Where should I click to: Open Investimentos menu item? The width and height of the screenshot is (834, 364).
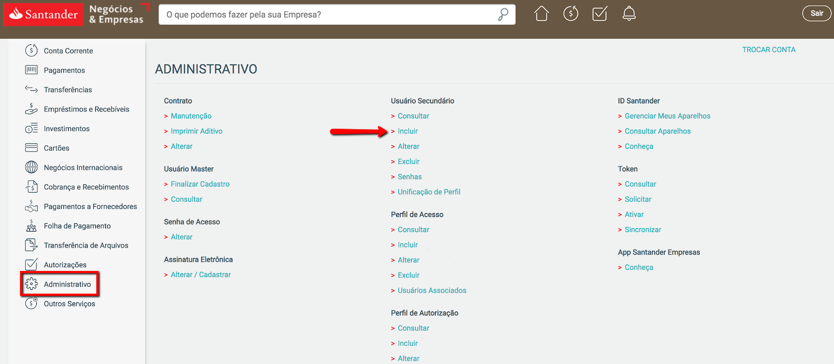(67, 129)
